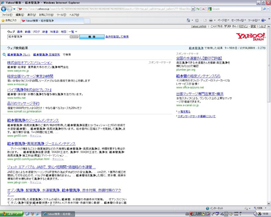
Task: Click the 動画 search category link
Action: coord(28,32)
